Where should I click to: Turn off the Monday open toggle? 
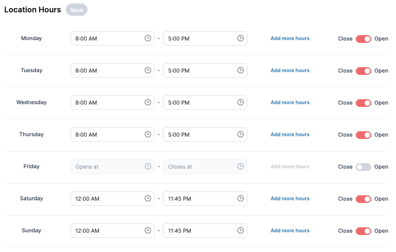[363, 39]
